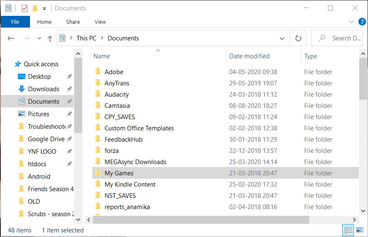This screenshot has width=368, height=237.
Task: Expand the ribbon with chevron arrow
Action: coord(350,22)
